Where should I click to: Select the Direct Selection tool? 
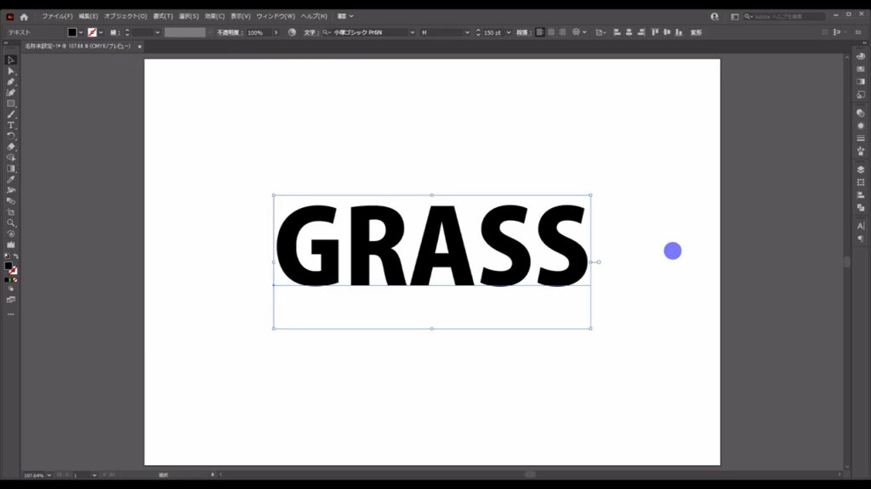coord(11,71)
